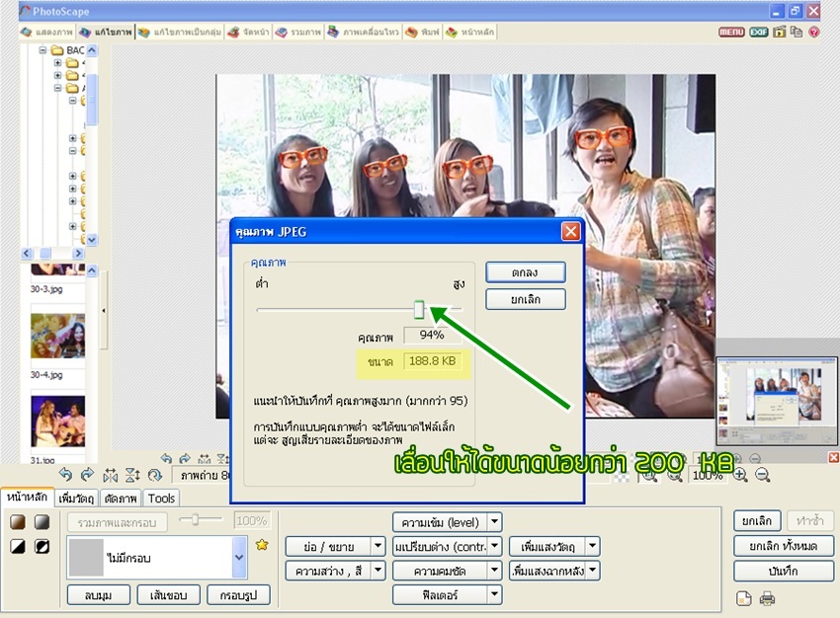Select the หน้าหลัก home tab of the bottom panel
The image size is (840, 618).
pos(27,497)
